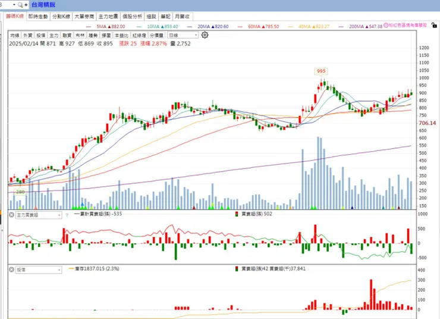440x319 pixels.
Task: Toggle the 投信 overlay button in toolbar
Action: coord(41,35)
